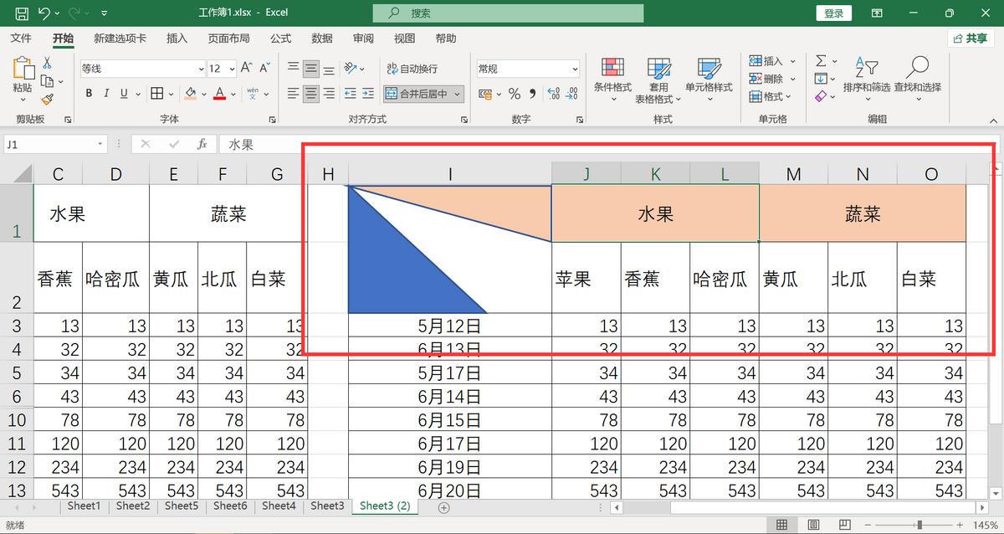
Task: Apply the percent style icon
Action: 514,95
